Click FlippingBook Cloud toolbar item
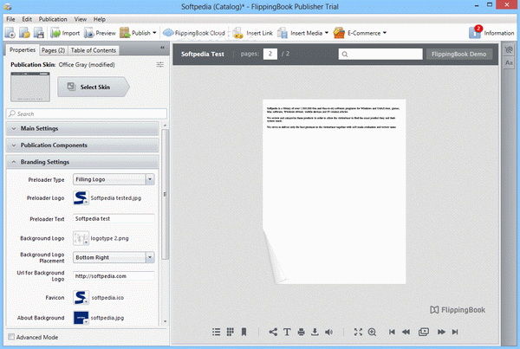The height and width of the screenshot is (349, 520). point(193,33)
